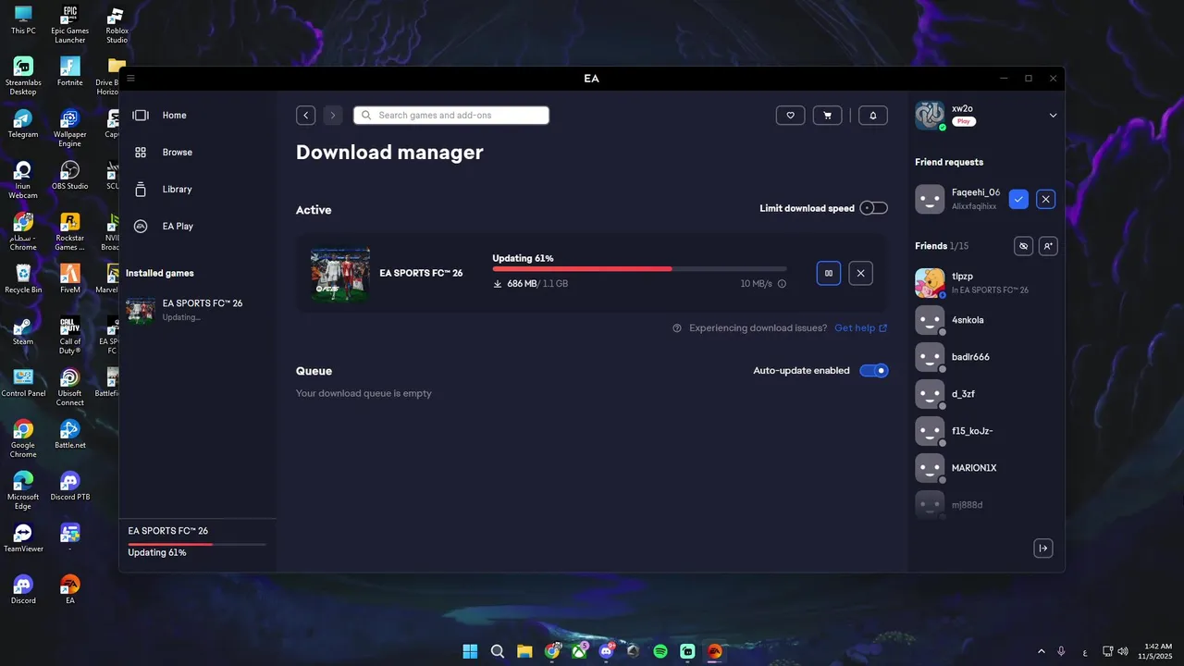
Task: Select EA SPORTS FC 26 under Installed games
Action: [198, 310]
